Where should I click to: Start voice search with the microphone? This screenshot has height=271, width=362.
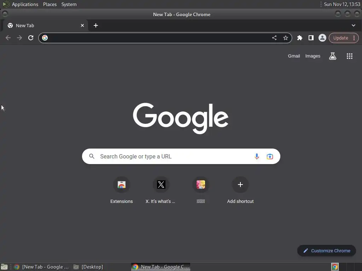click(x=257, y=156)
